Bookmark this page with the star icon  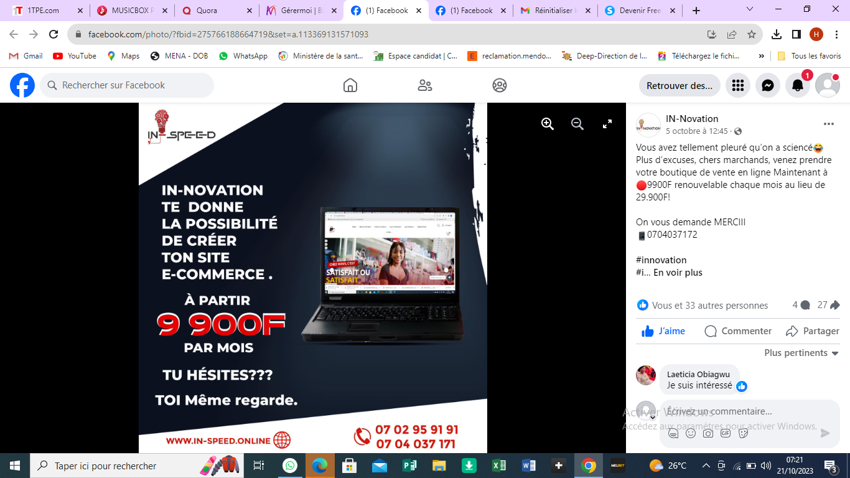752,34
